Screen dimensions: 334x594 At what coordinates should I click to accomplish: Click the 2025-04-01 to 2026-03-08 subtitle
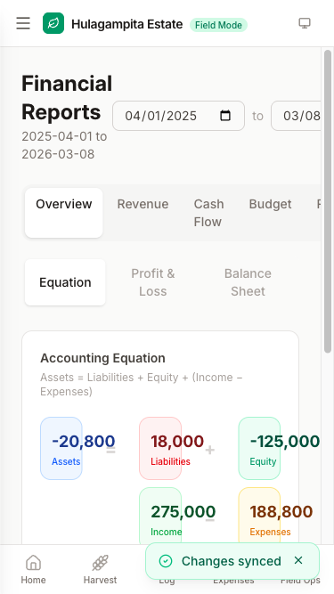tap(64, 145)
